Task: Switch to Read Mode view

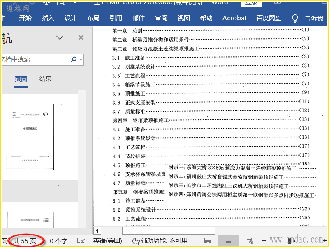Action: (208, 240)
